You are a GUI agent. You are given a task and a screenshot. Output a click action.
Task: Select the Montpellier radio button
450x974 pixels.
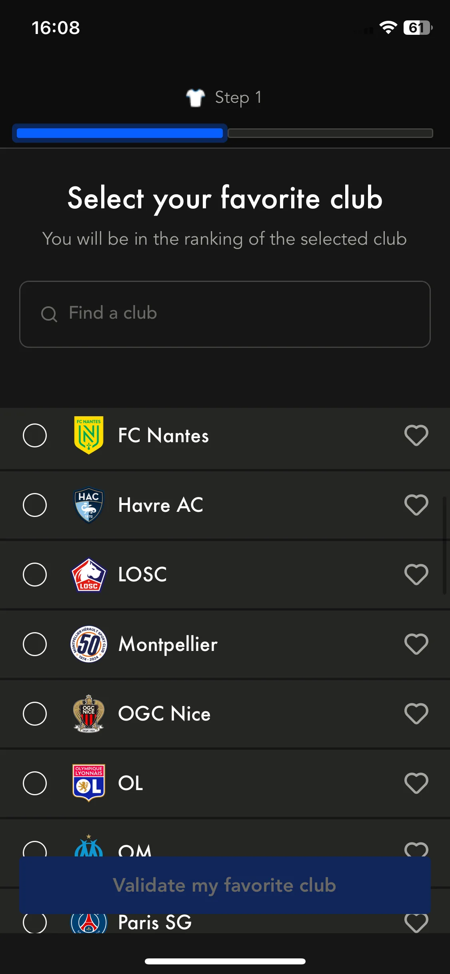pos(35,644)
